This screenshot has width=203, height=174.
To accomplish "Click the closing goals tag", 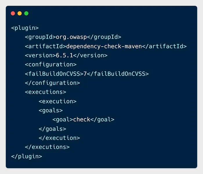I will [x=52, y=129].
